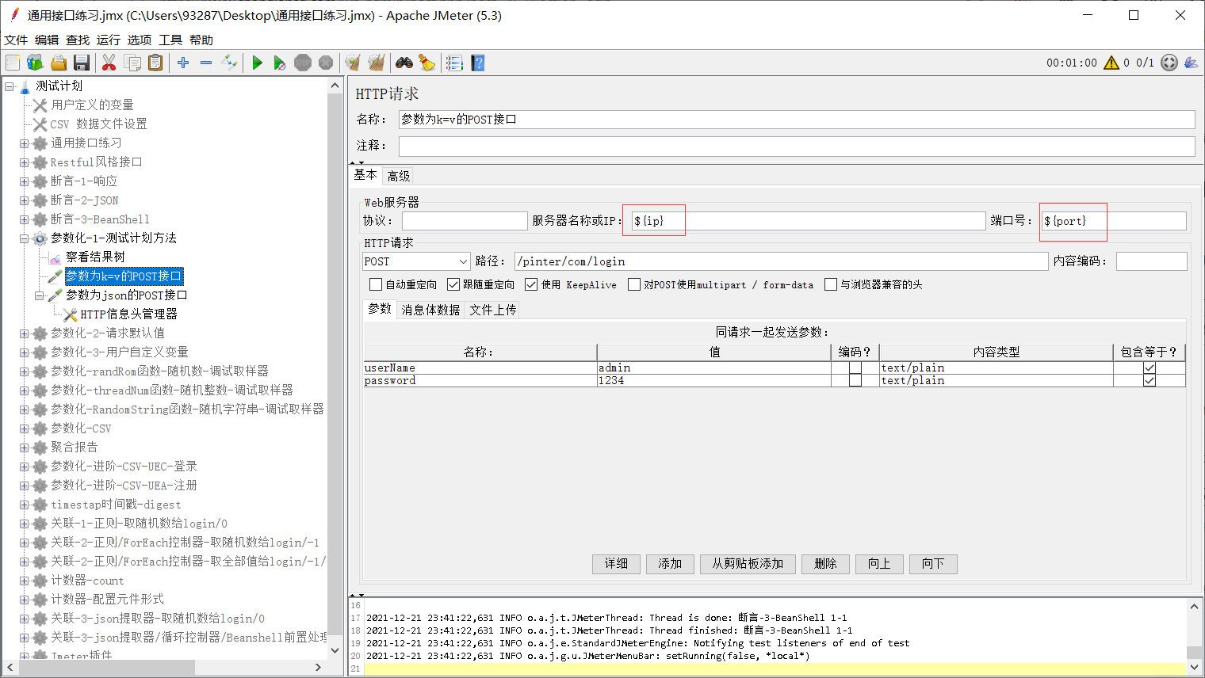
Task: Collapse all tree nodes with minus icon
Action: (206, 63)
